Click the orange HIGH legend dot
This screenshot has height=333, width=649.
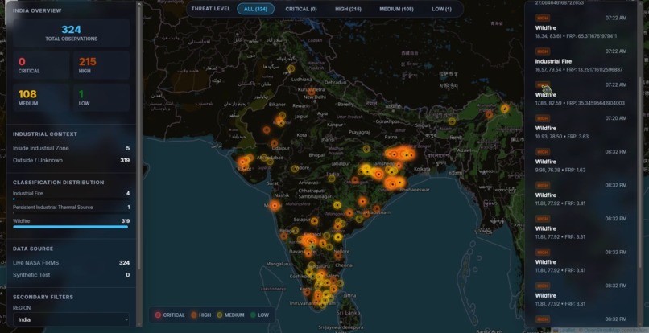click(x=194, y=314)
